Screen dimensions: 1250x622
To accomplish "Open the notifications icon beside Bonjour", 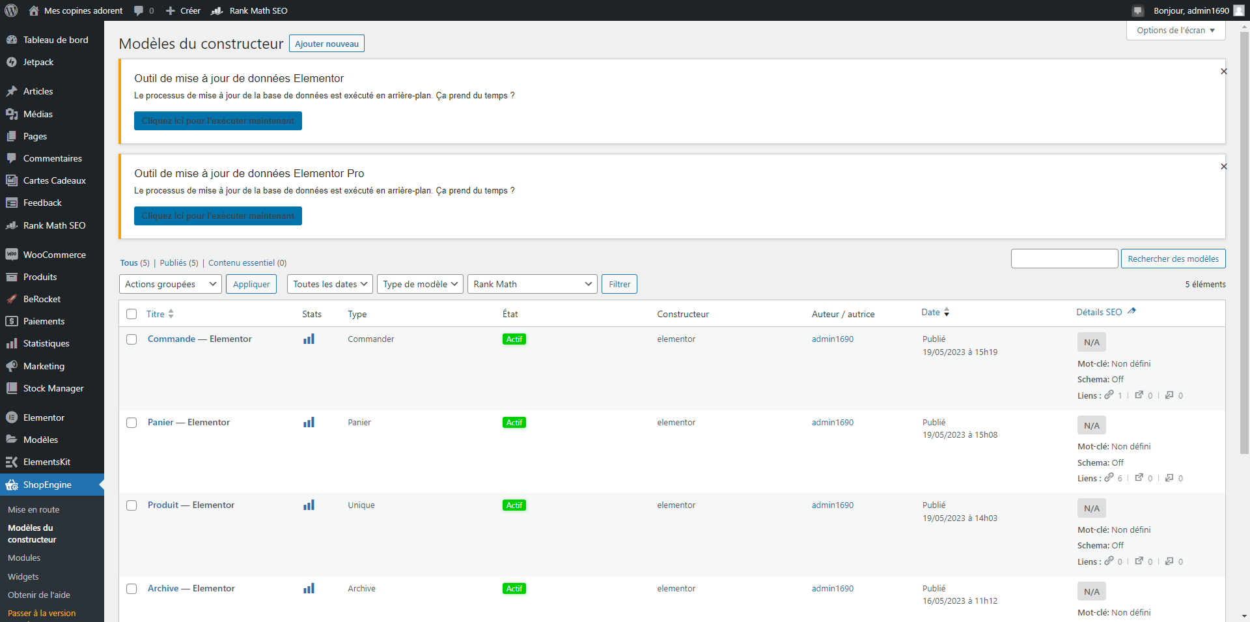I will point(1138,10).
